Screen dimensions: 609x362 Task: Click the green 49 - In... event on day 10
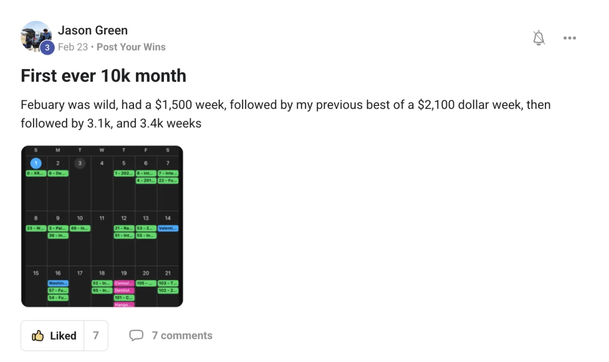pyautogui.click(x=80, y=228)
